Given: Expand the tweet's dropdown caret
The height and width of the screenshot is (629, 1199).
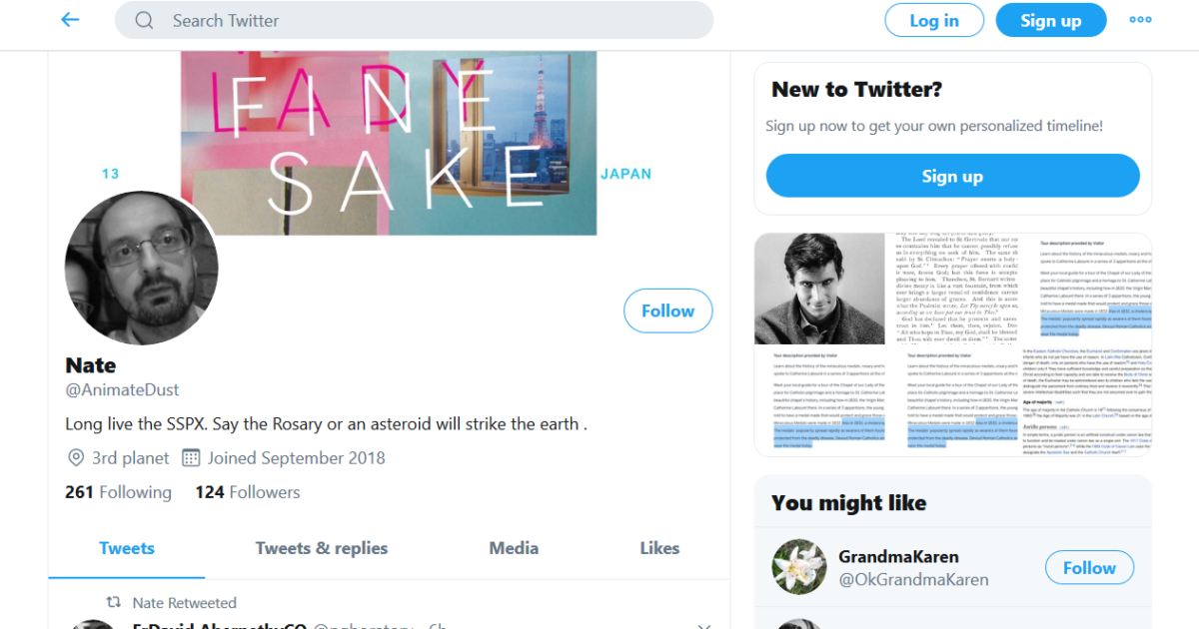Looking at the screenshot, I should 703,625.
